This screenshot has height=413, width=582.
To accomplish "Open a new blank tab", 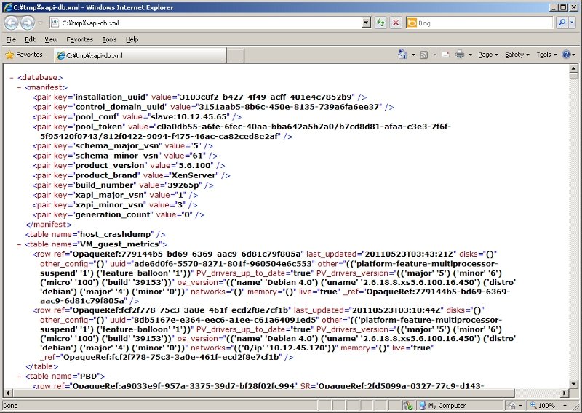I will point(235,56).
